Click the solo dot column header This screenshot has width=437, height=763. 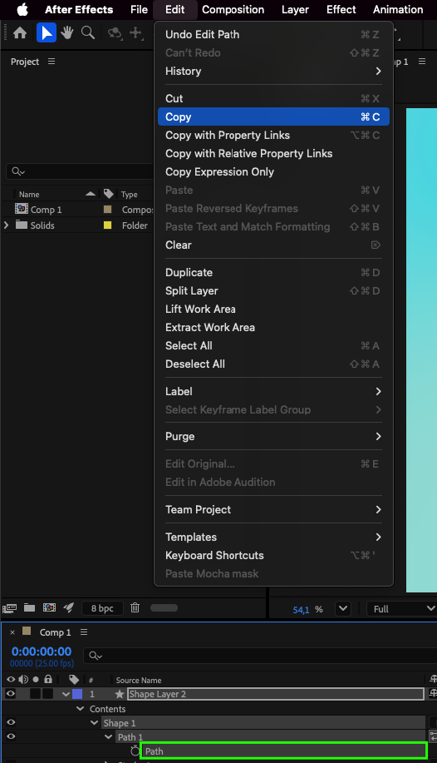point(36,680)
